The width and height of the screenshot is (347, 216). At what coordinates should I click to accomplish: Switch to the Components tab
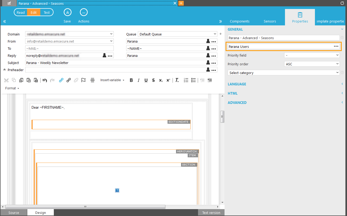pos(240,21)
